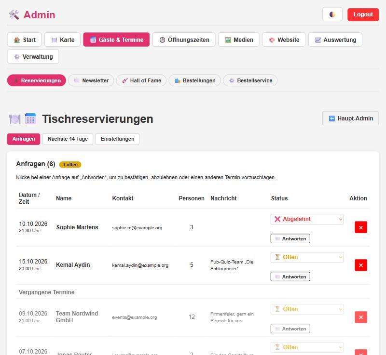Open the Karte tab

63,39
